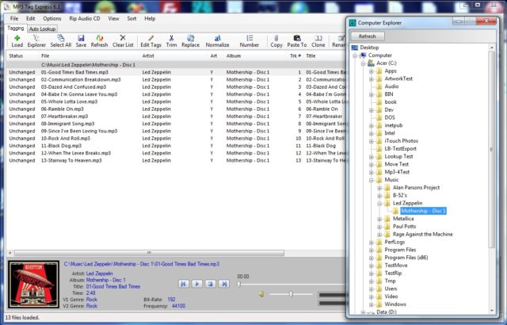Stop playback of the track
The width and height of the screenshot is (507, 325).
point(210,284)
